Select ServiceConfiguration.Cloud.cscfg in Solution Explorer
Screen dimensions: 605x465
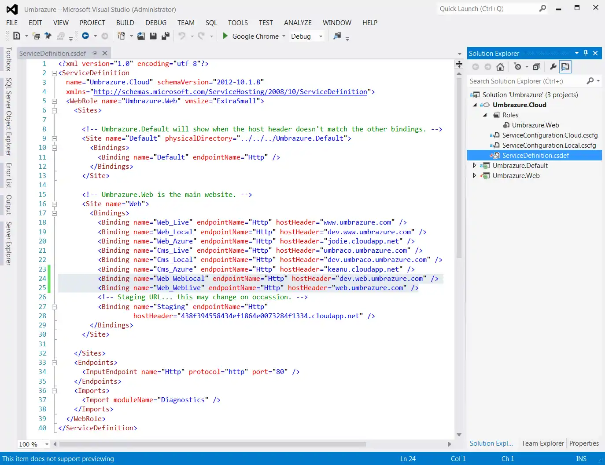[550, 135]
